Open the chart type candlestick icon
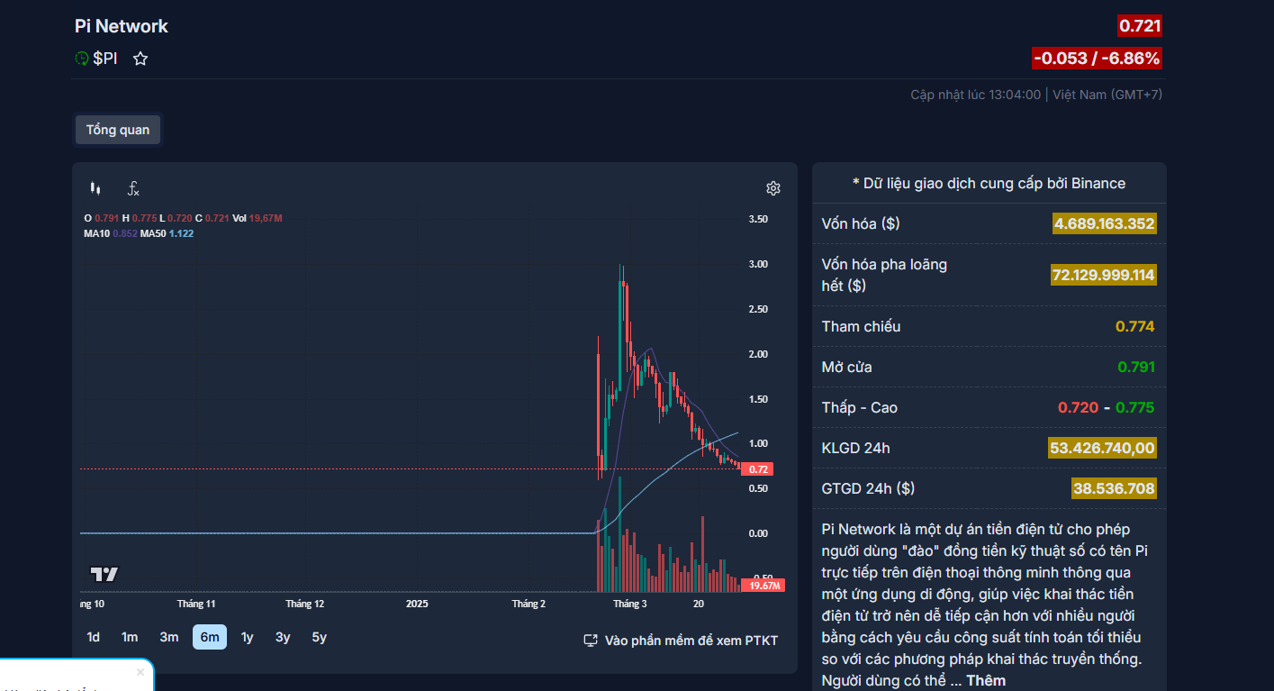The height and width of the screenshot is (691, 1274). (95, 188)
